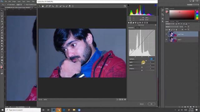The width and height of the screenshot is (200, 112).
Task: Click OK in Camera Raw dialog
Action: [x=151, y=104]
